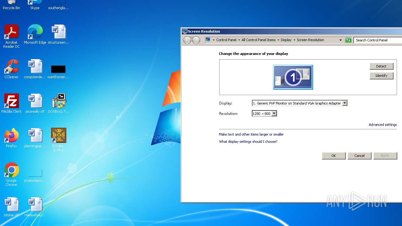This screenshot has height=226, width=402.
Task: Launch Google Chrome shortcut
Action: click(x=11, y=174)
